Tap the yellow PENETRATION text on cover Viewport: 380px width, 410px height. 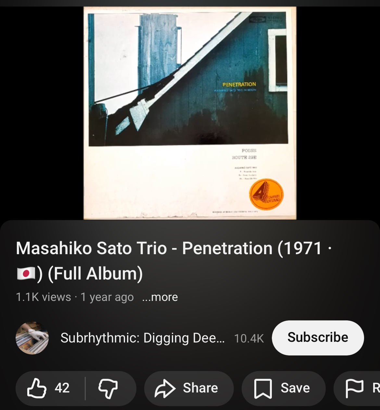click(x=239, y=84)
